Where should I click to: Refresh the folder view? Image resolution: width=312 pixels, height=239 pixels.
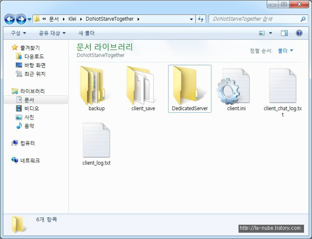pos(201,19)
